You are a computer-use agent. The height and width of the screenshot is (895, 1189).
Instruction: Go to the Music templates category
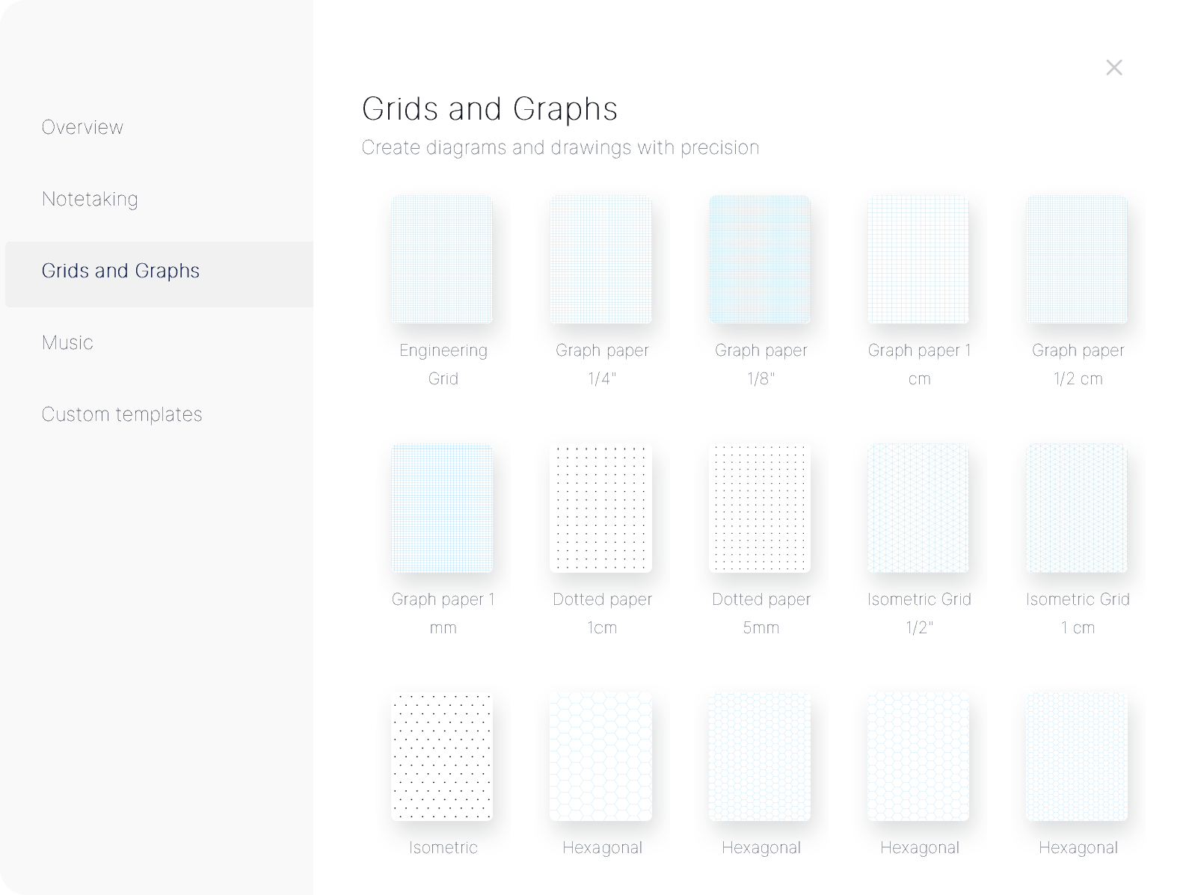coord(67,342)
